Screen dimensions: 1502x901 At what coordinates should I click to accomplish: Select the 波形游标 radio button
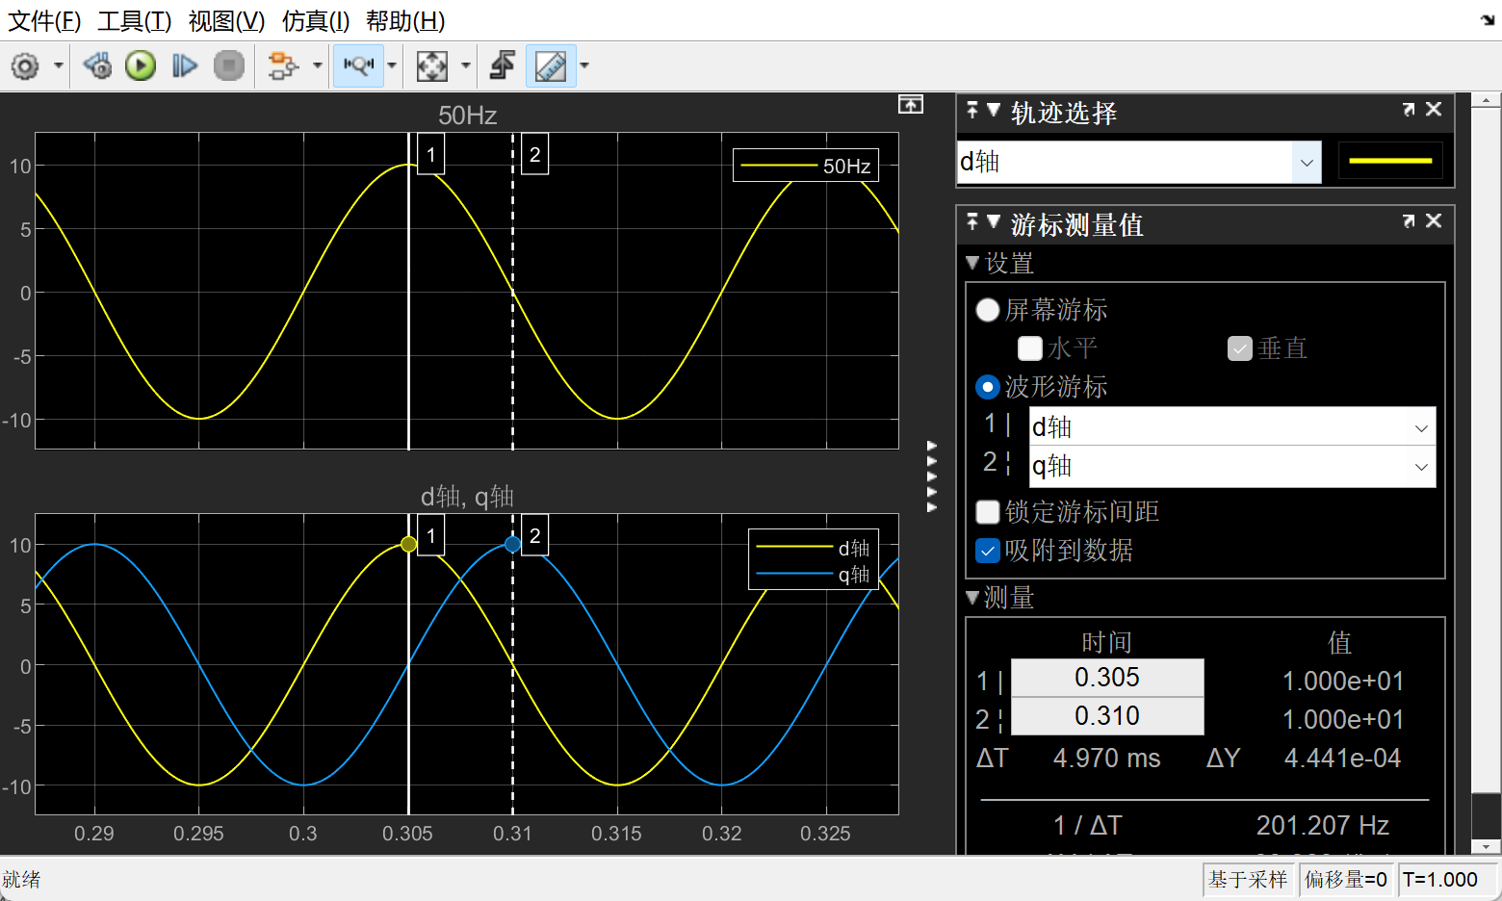(988, 387)
